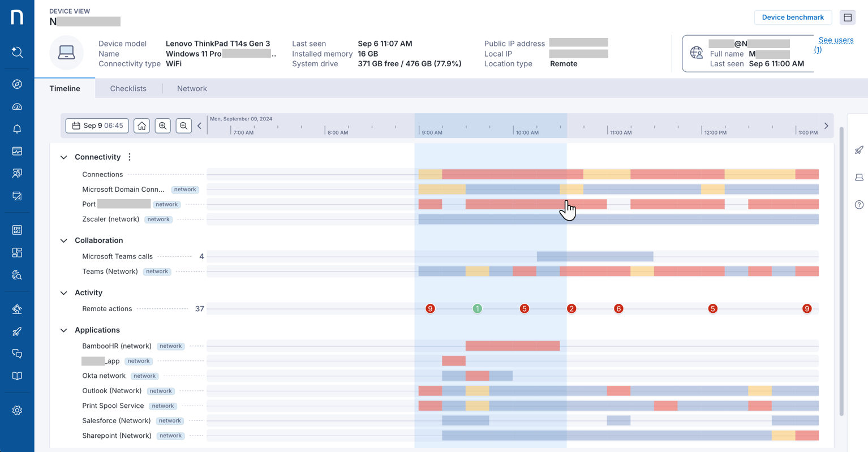The image size is (868, 452).
Task: Switch to the Network tab
Action: click(x=192, y=88)
